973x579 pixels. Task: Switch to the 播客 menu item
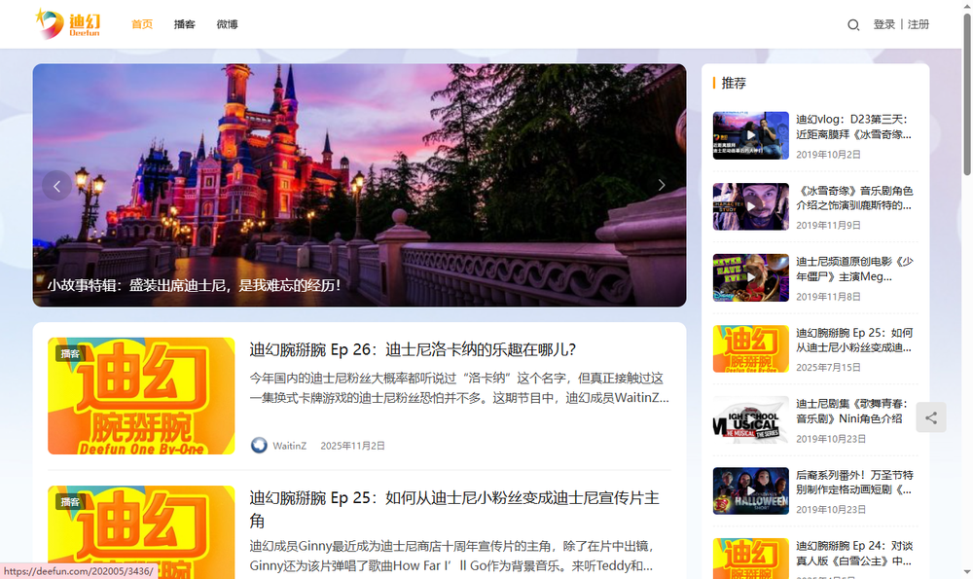185,24
